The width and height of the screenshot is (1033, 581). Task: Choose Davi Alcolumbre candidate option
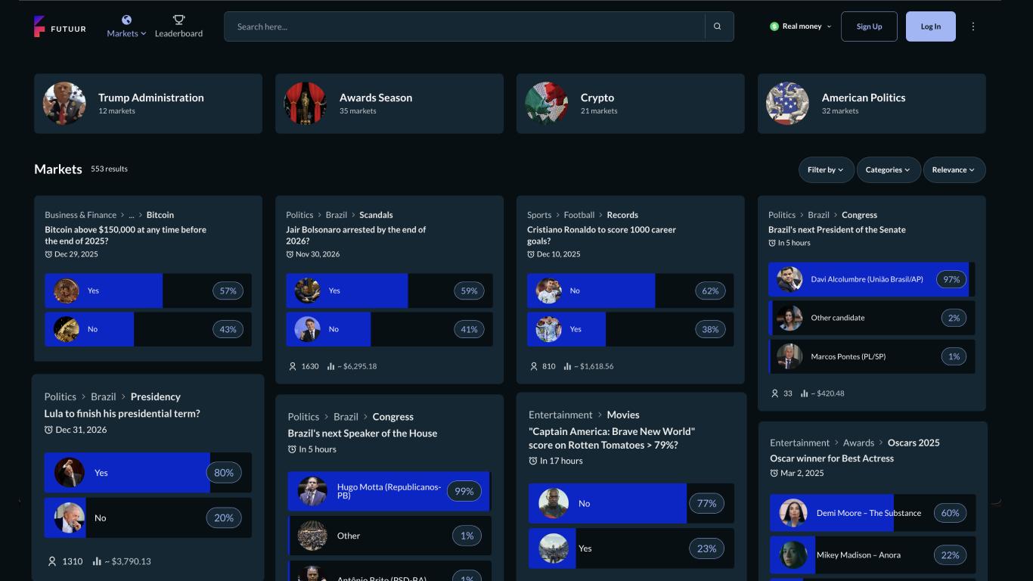point(872,279)
